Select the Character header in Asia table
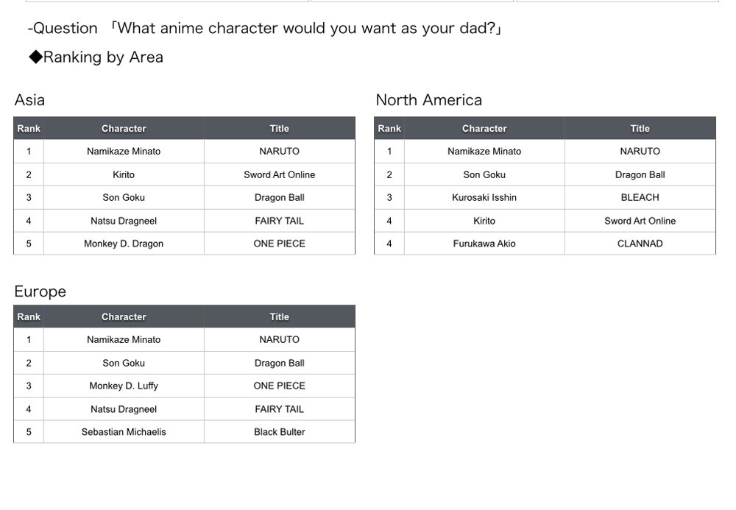The height and width of the screenshot is (510, 736). 124,129
